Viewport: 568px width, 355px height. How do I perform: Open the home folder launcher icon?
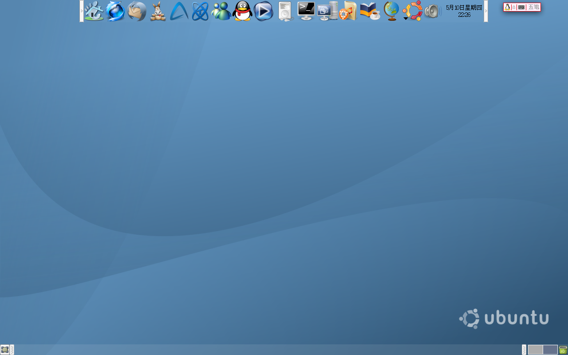pos(94,11)
